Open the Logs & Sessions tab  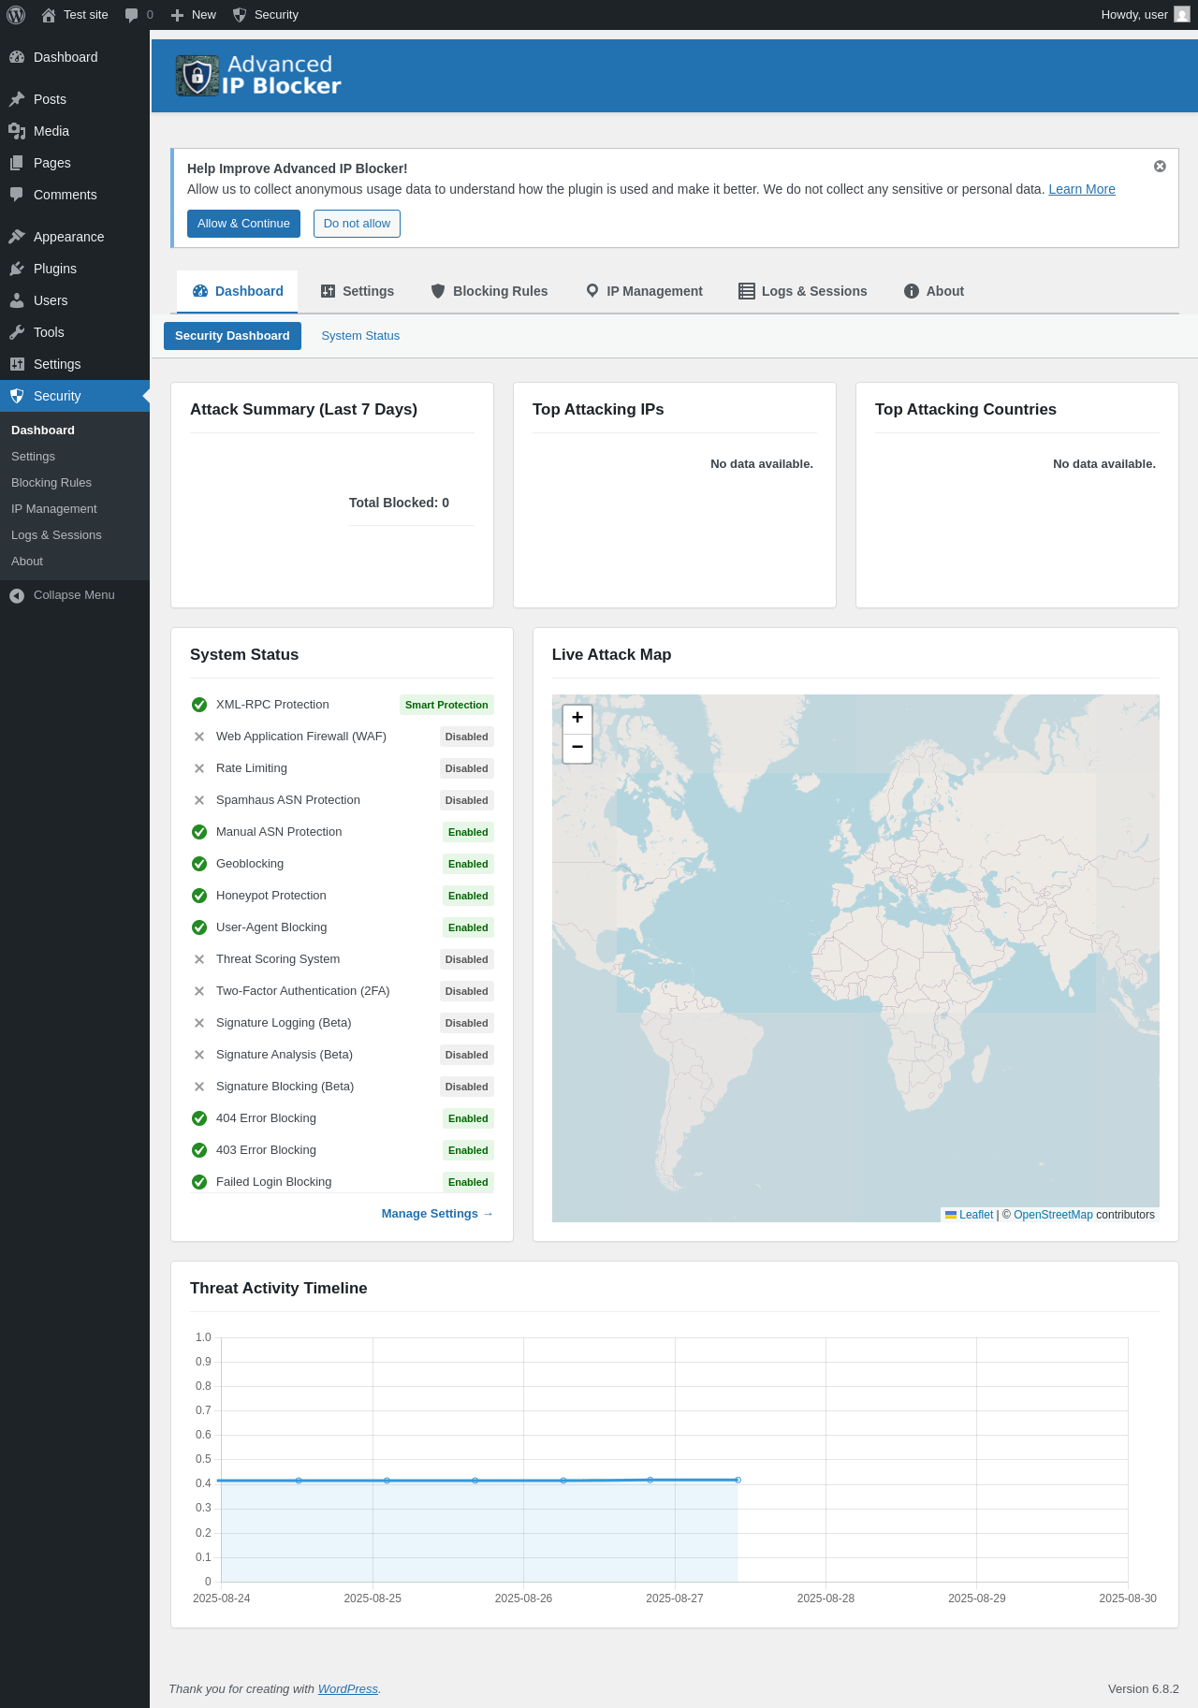tap(803, 291)
